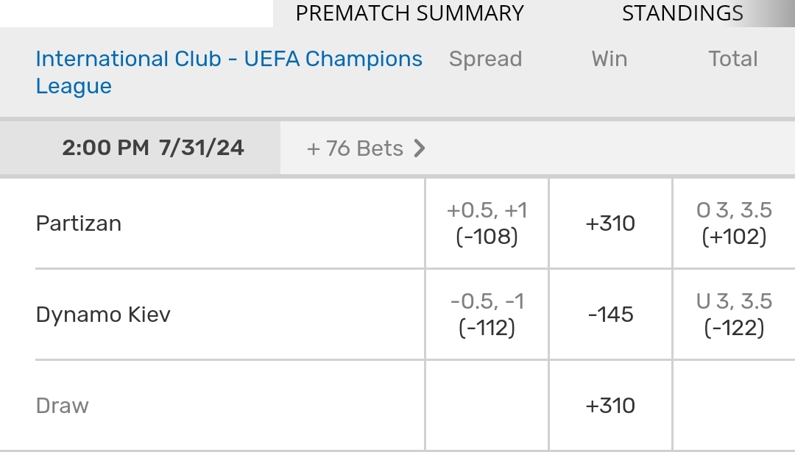Click the Draw row label

coord(63,406)
